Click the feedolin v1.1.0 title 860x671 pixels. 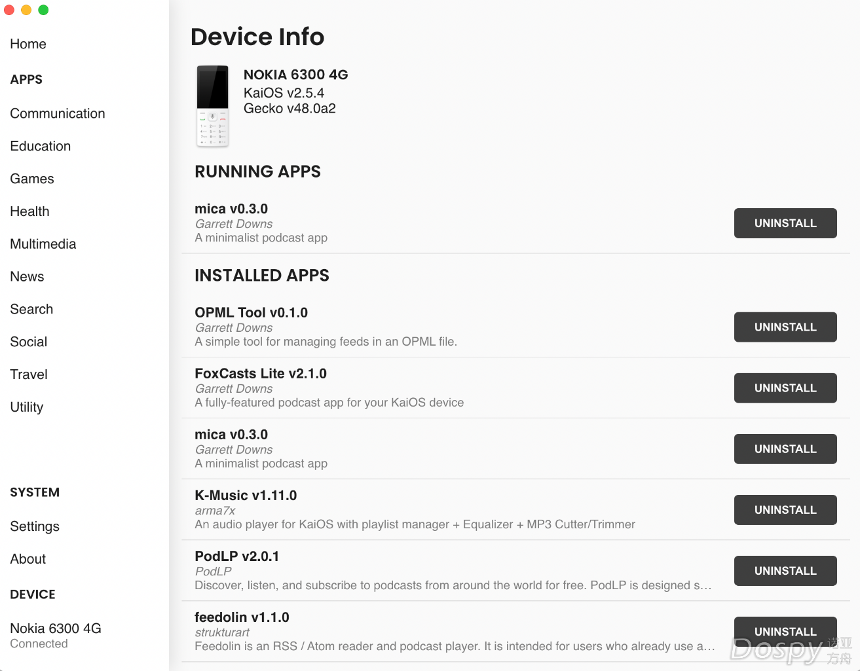pyautogui.click(x=242, y=617)
